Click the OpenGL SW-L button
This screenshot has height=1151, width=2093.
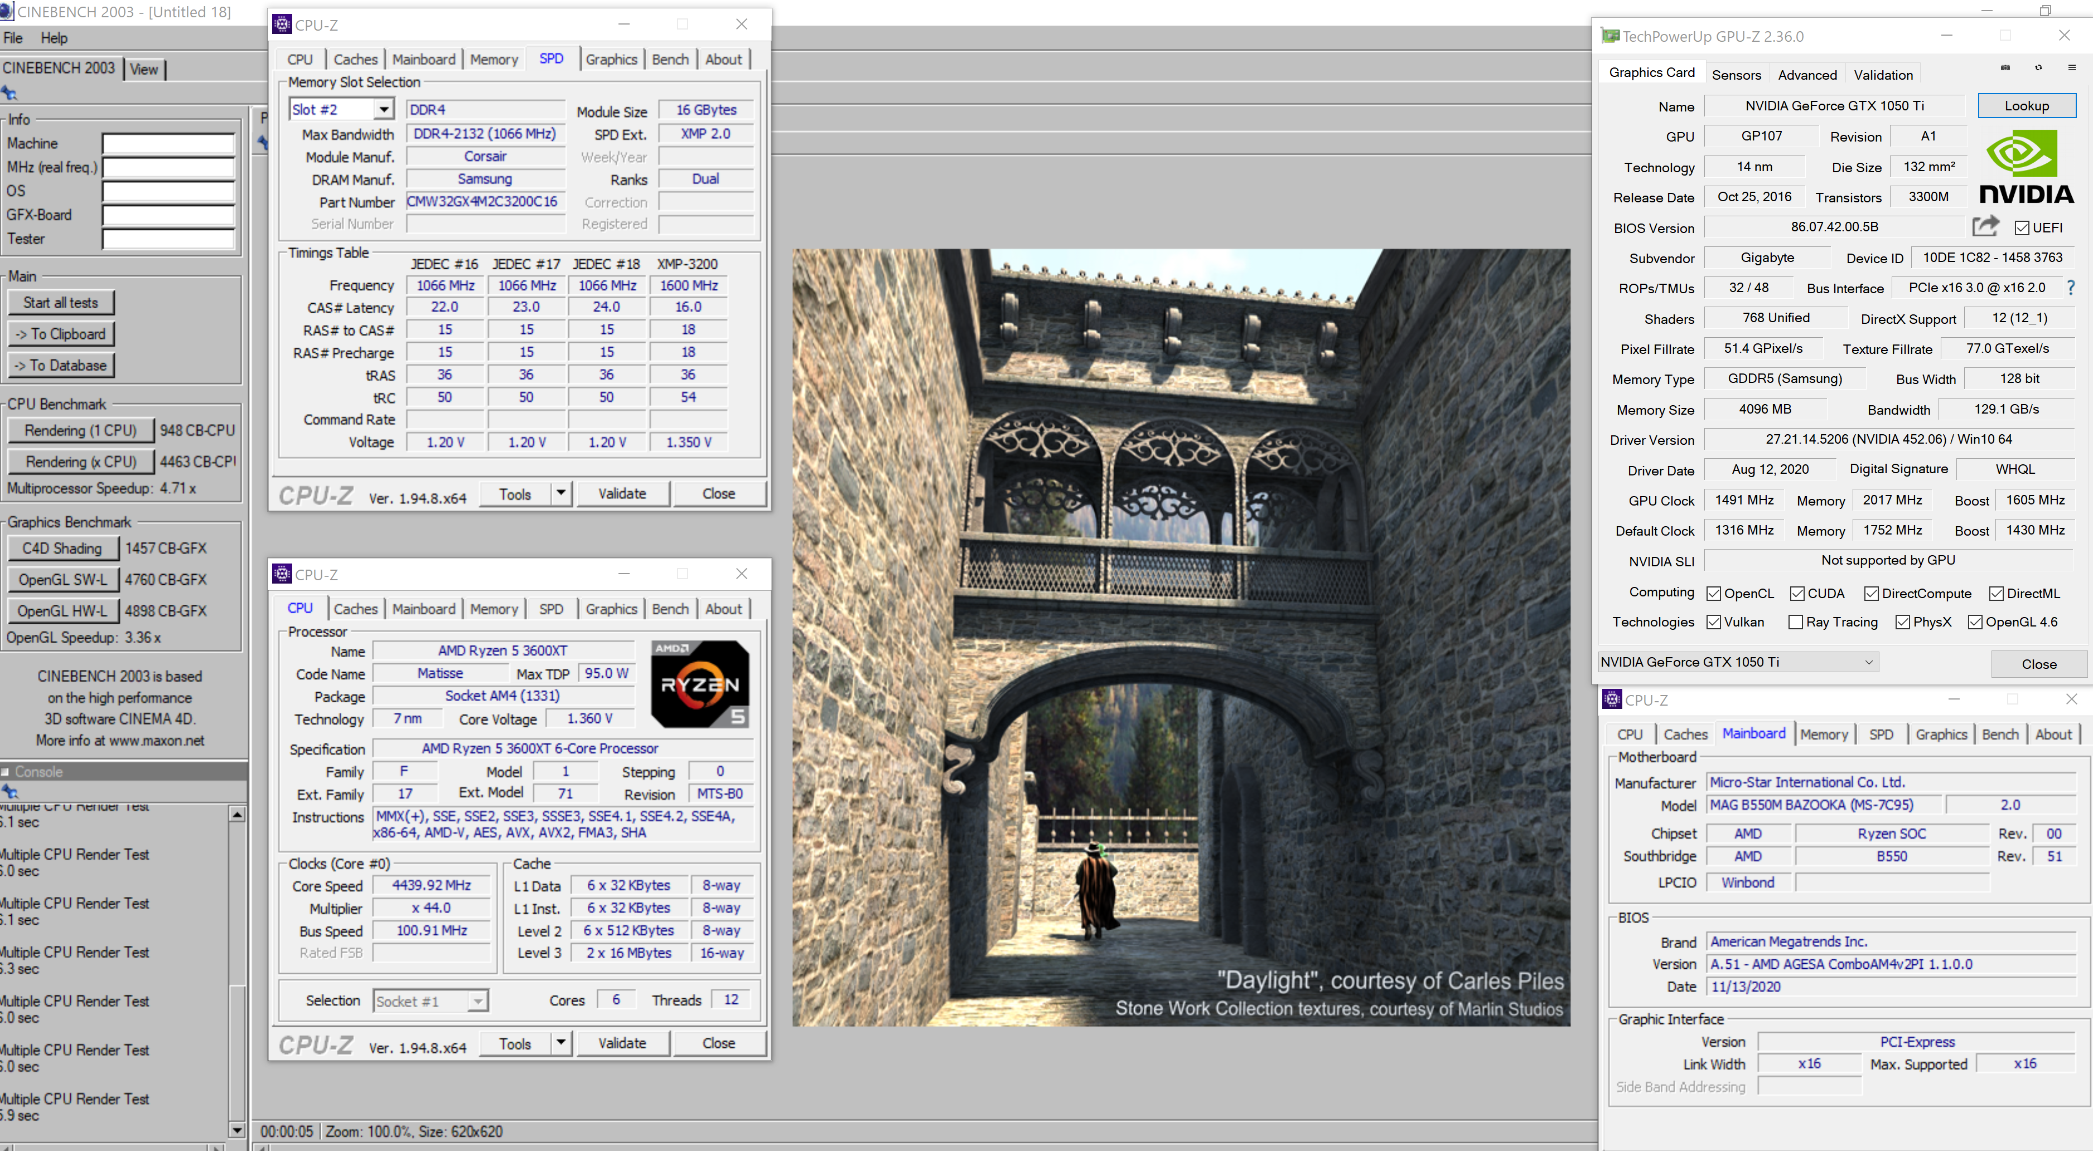click(62, 579)
